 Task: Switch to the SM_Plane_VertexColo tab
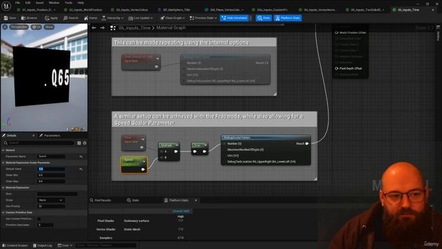click(x=224, y=10)
